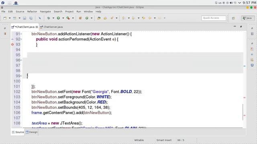
Task: Open the Help menu
Action: [x=98, y=12]
